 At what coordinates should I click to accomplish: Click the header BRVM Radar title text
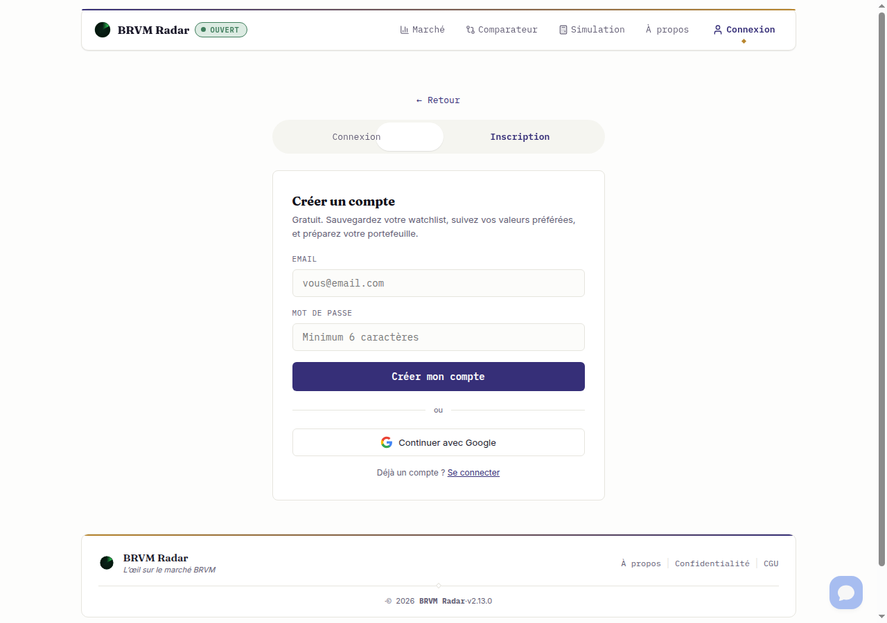coord(153,30)
